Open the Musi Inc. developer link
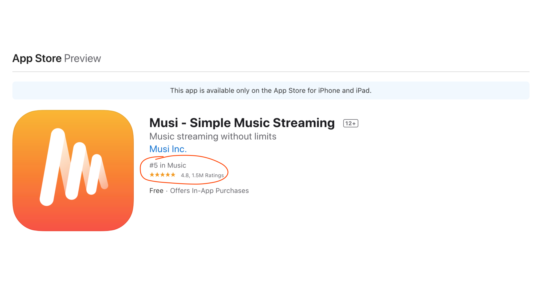Viewport: 543px width, 305px height. tap(168, 149)
